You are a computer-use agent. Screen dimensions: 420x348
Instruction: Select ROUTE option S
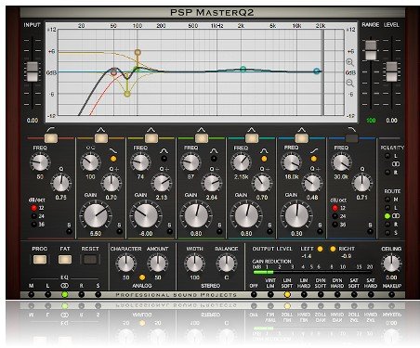(387, 233)
